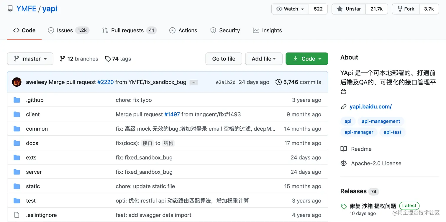Screen dimensions: 446x222
Task: Open the Security tab
Action: tap(225, 30)
